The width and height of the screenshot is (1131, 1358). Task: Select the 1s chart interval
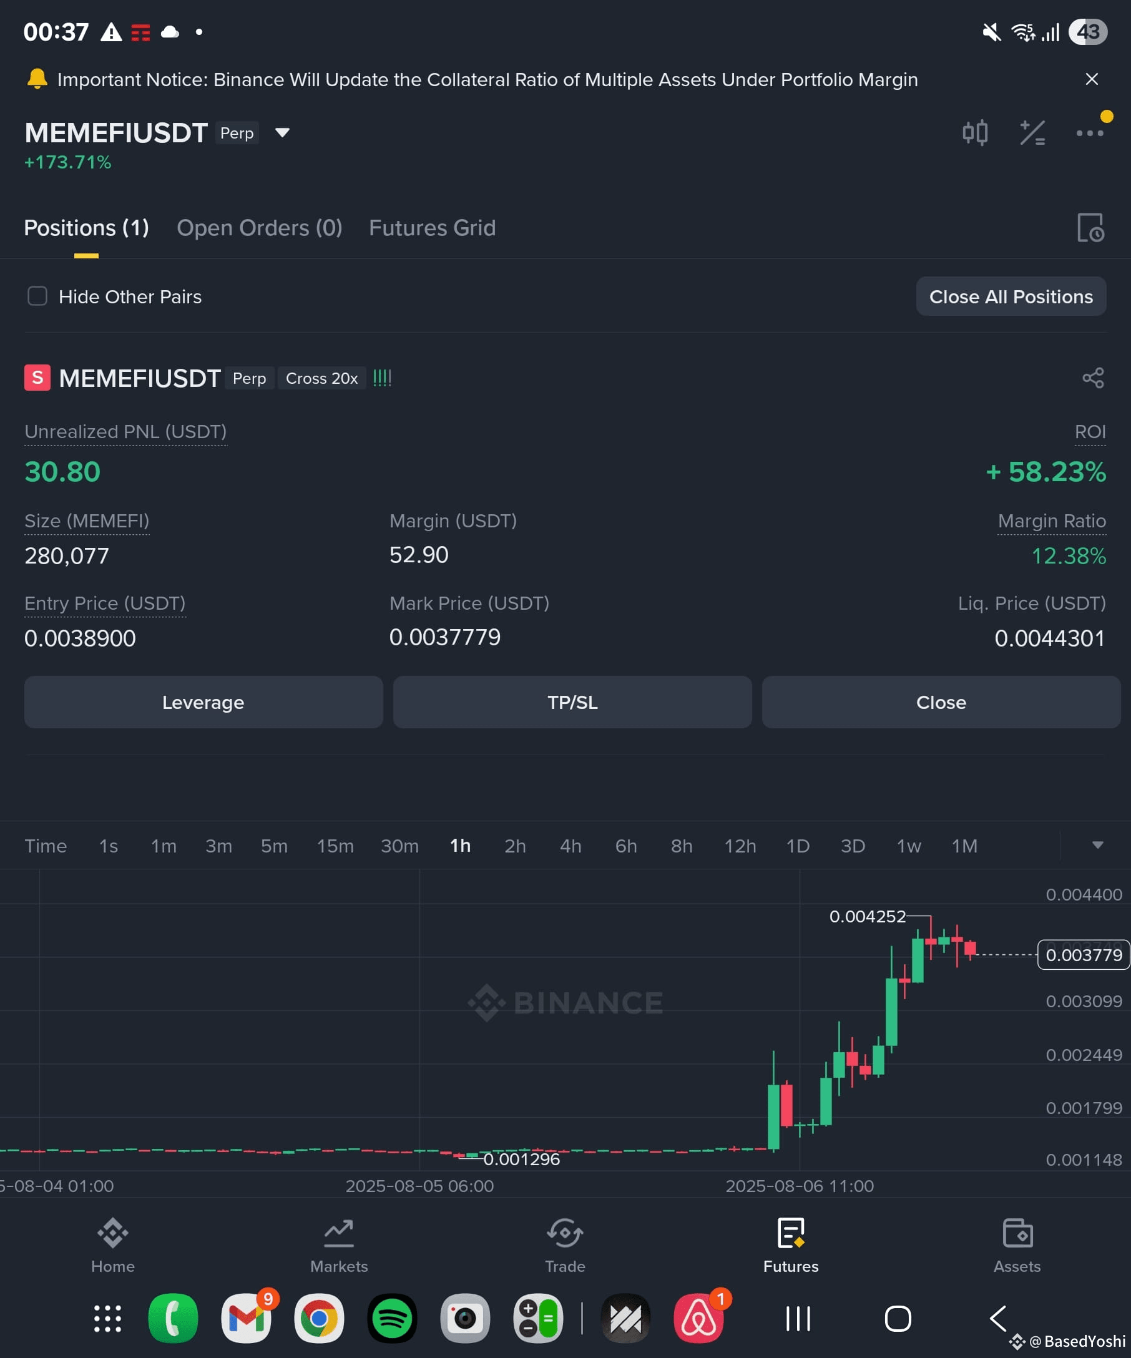[109, 846]
